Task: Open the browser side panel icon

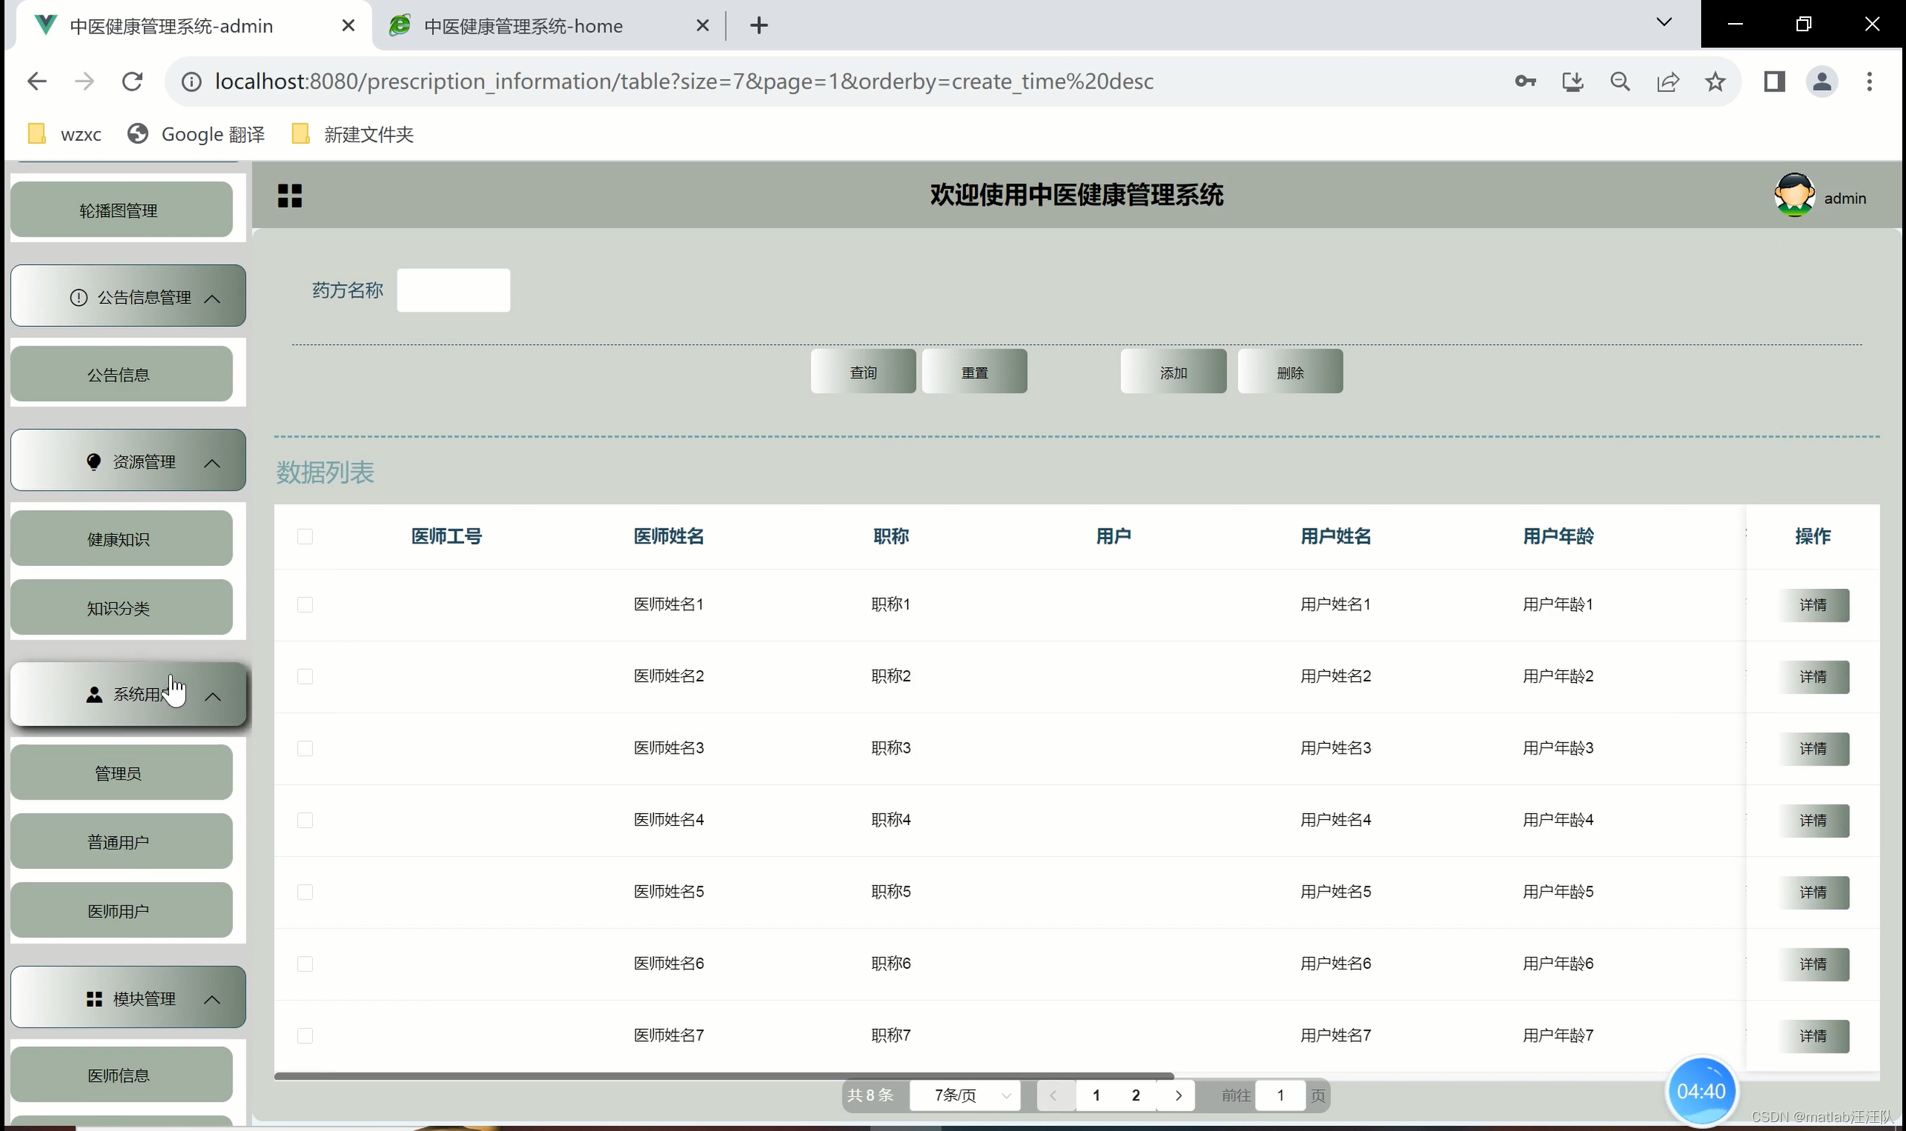Action: point(1774,82)
